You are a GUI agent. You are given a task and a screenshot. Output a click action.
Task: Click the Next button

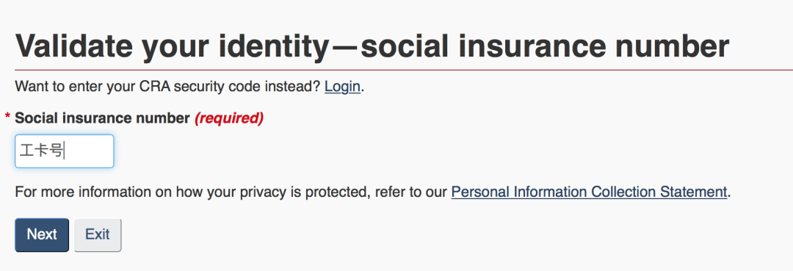click(42, 234)
